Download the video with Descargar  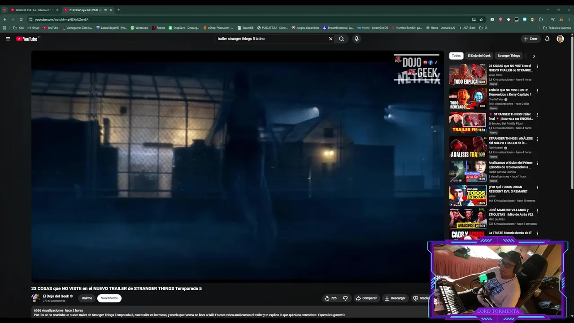[x=395, y=298]
